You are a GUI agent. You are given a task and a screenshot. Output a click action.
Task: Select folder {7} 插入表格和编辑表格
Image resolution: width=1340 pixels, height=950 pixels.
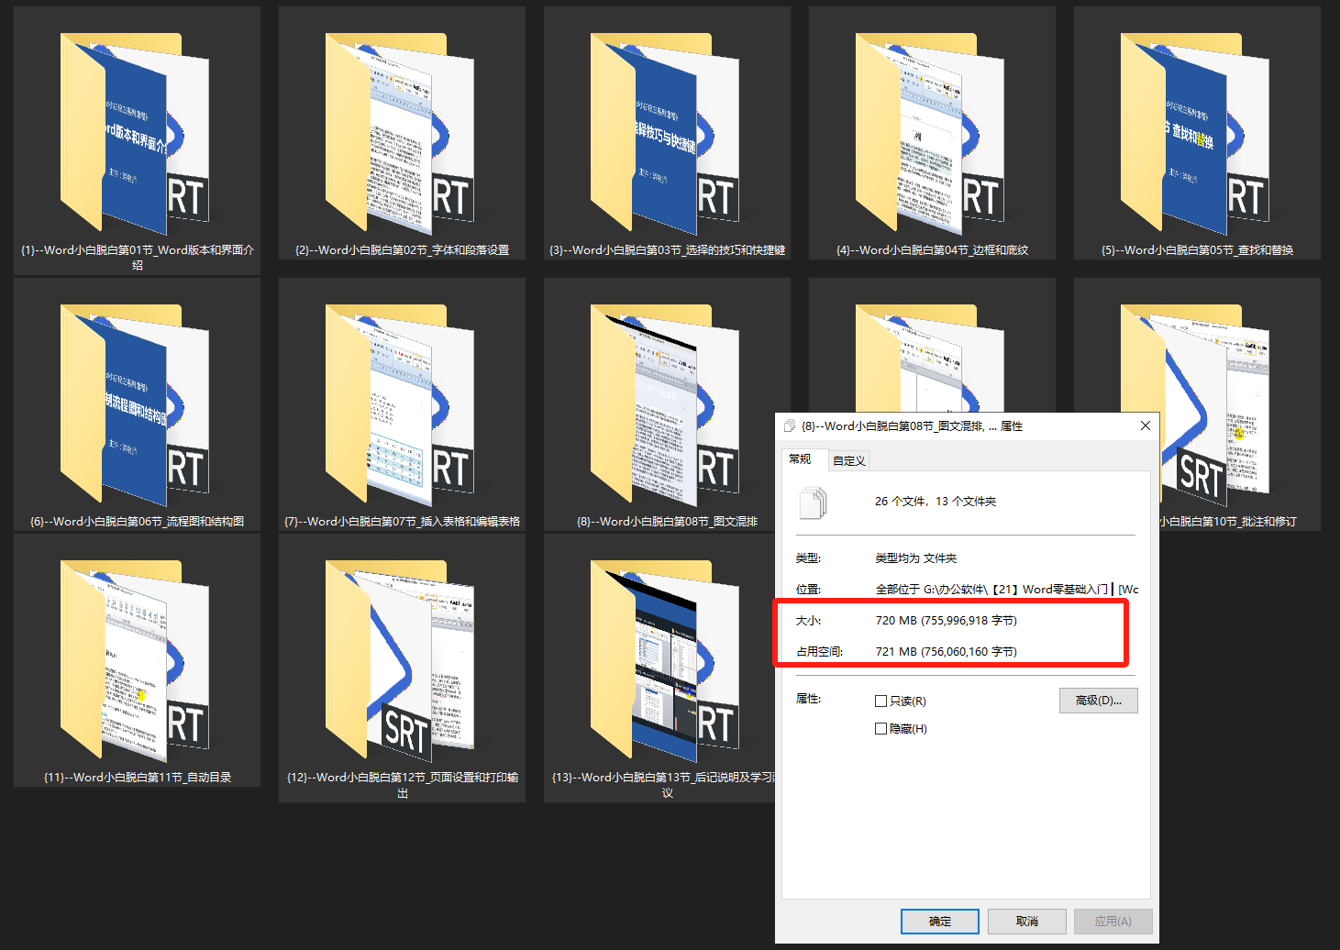400,404
